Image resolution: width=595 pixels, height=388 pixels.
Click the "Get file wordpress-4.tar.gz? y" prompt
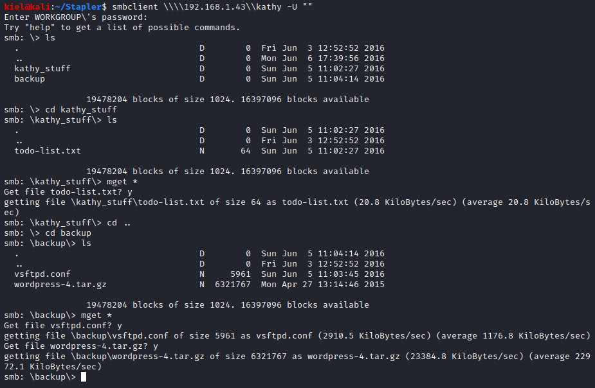81,346
